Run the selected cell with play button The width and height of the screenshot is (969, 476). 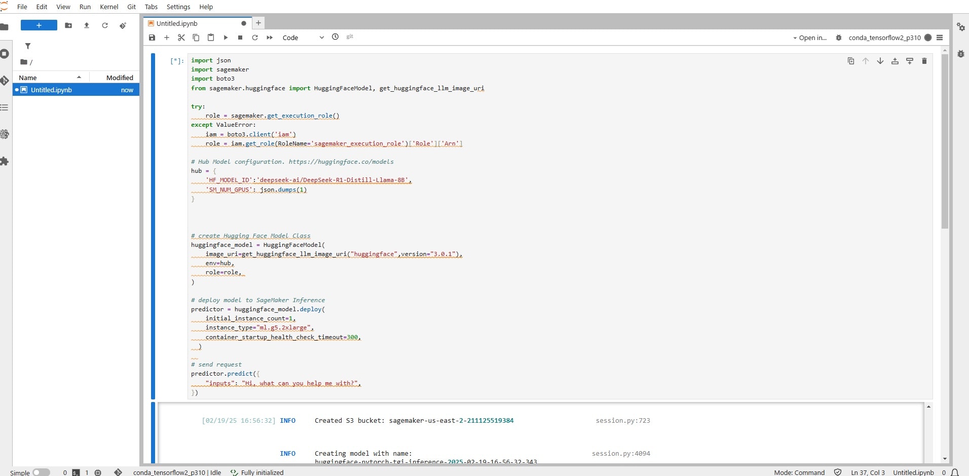226,38
